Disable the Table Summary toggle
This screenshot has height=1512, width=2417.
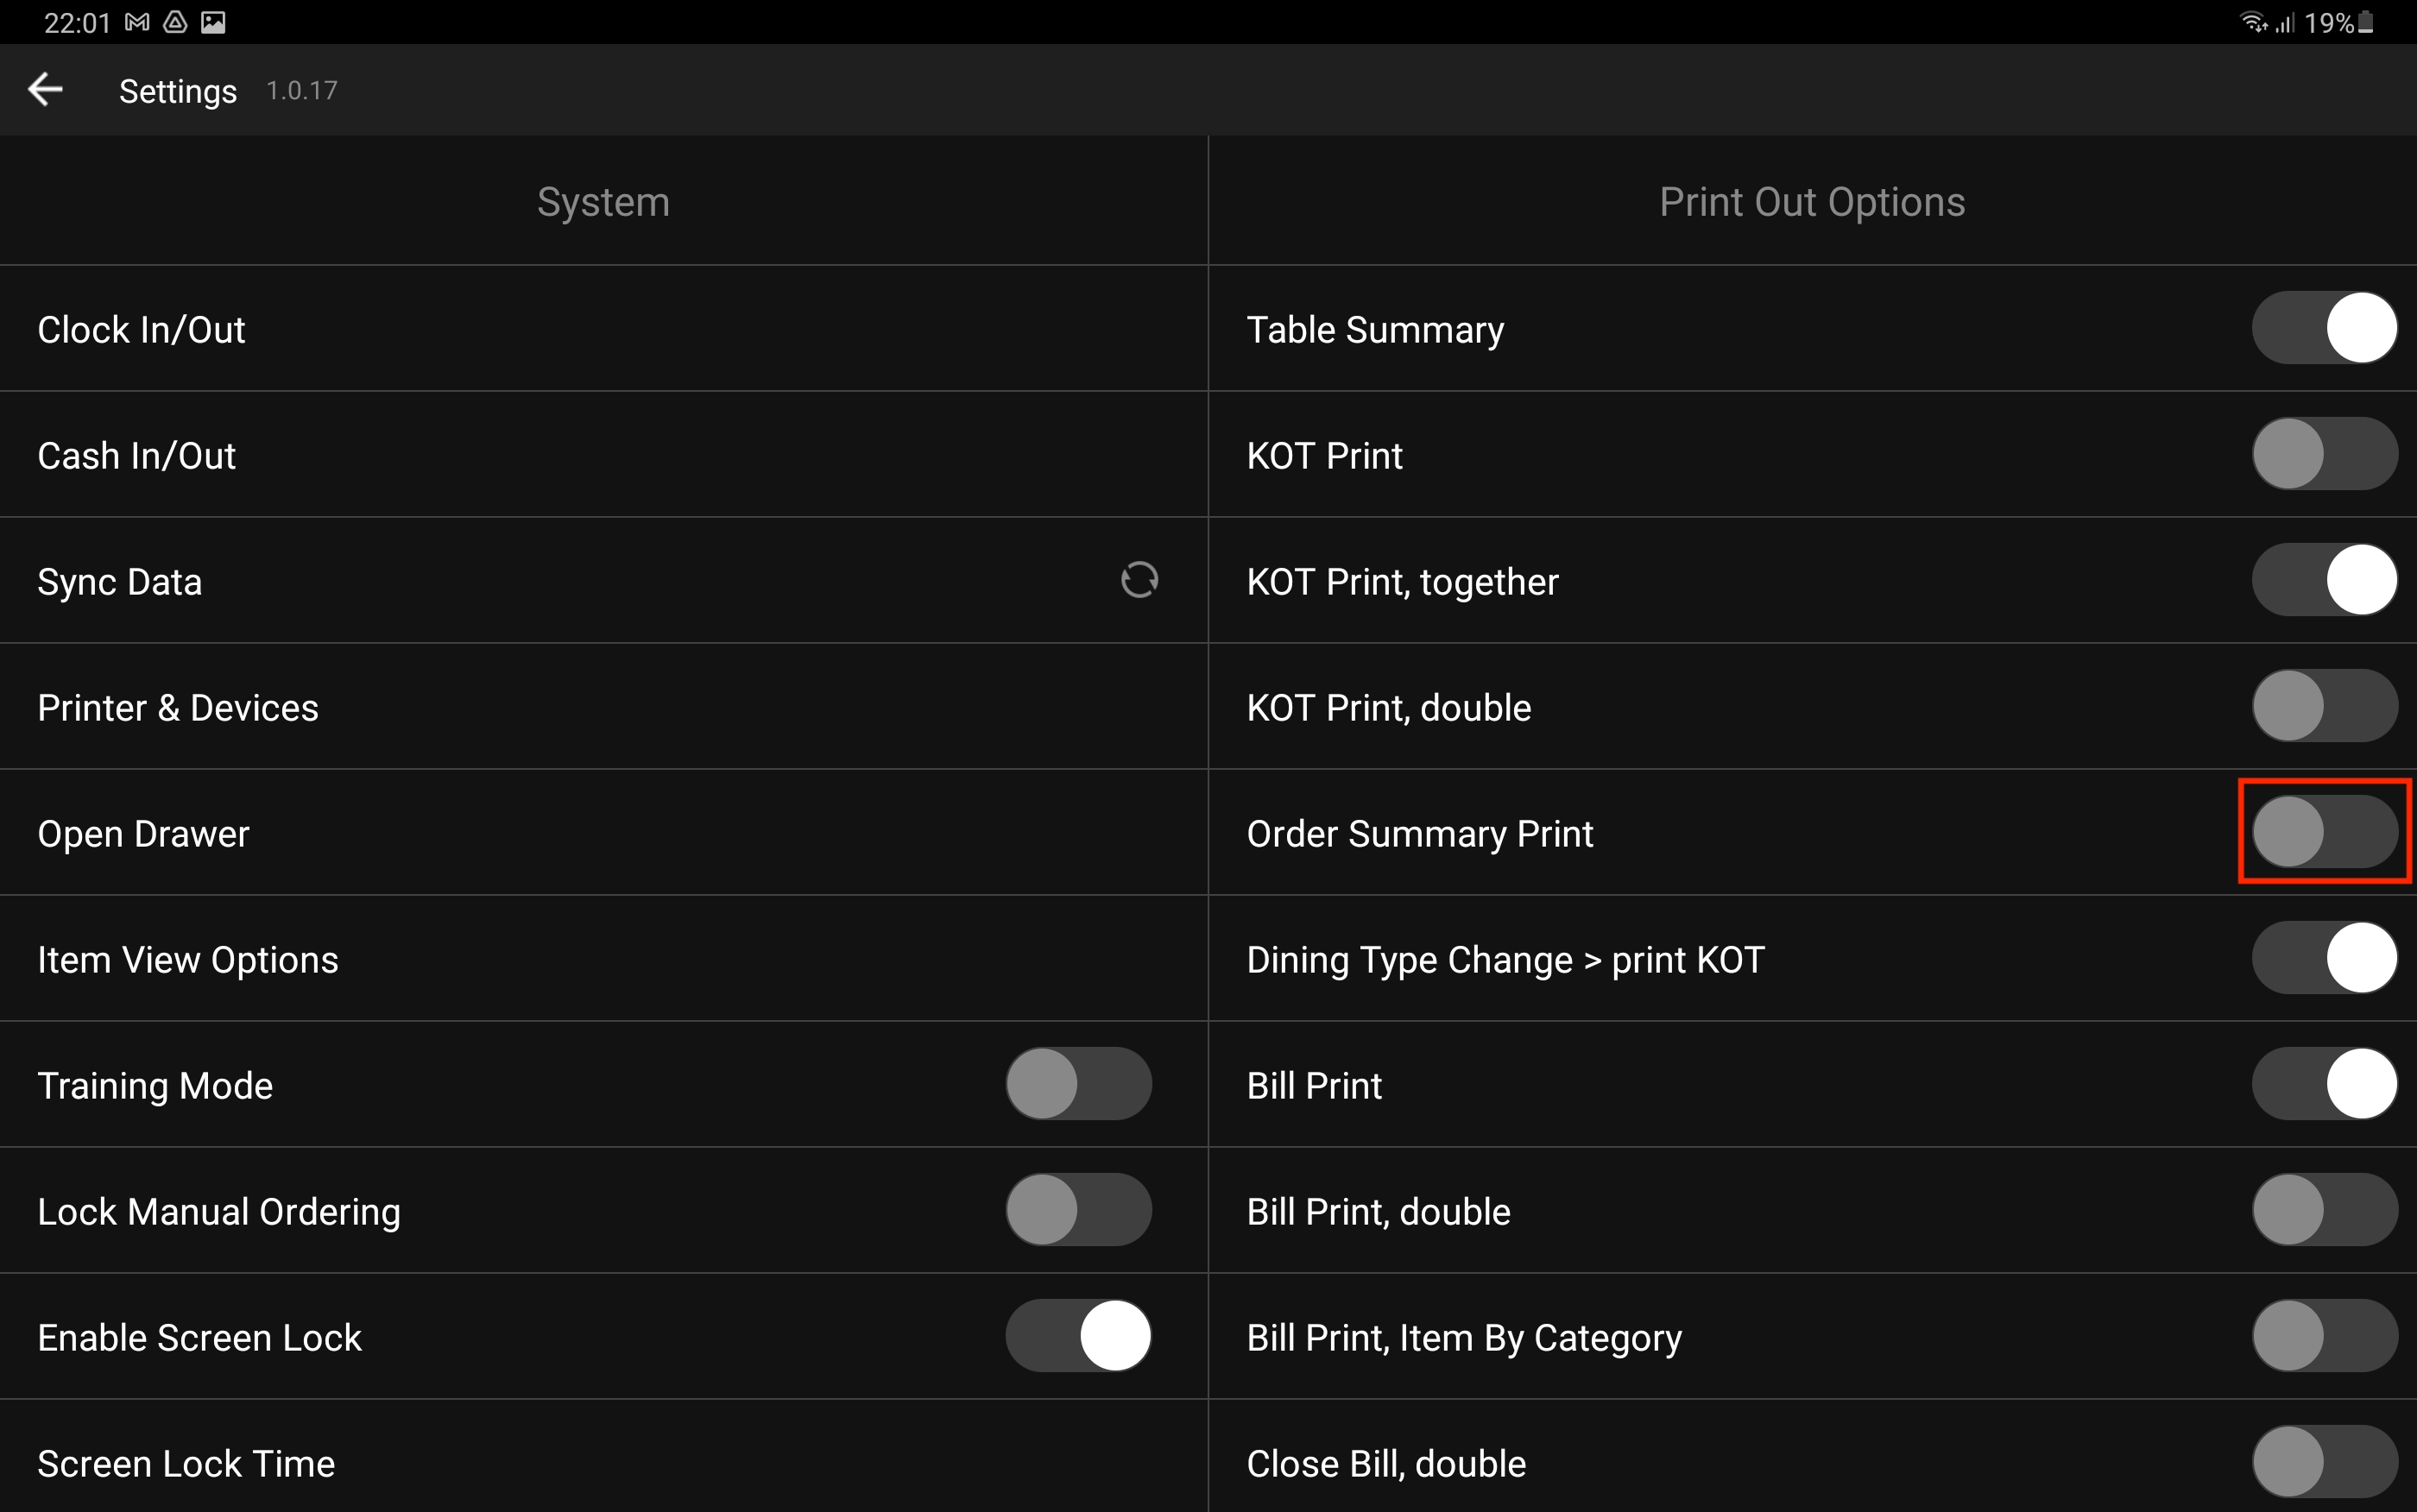pos(2324,328)
